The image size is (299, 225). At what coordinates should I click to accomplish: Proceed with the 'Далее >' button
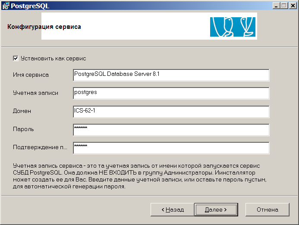point(216,209)
